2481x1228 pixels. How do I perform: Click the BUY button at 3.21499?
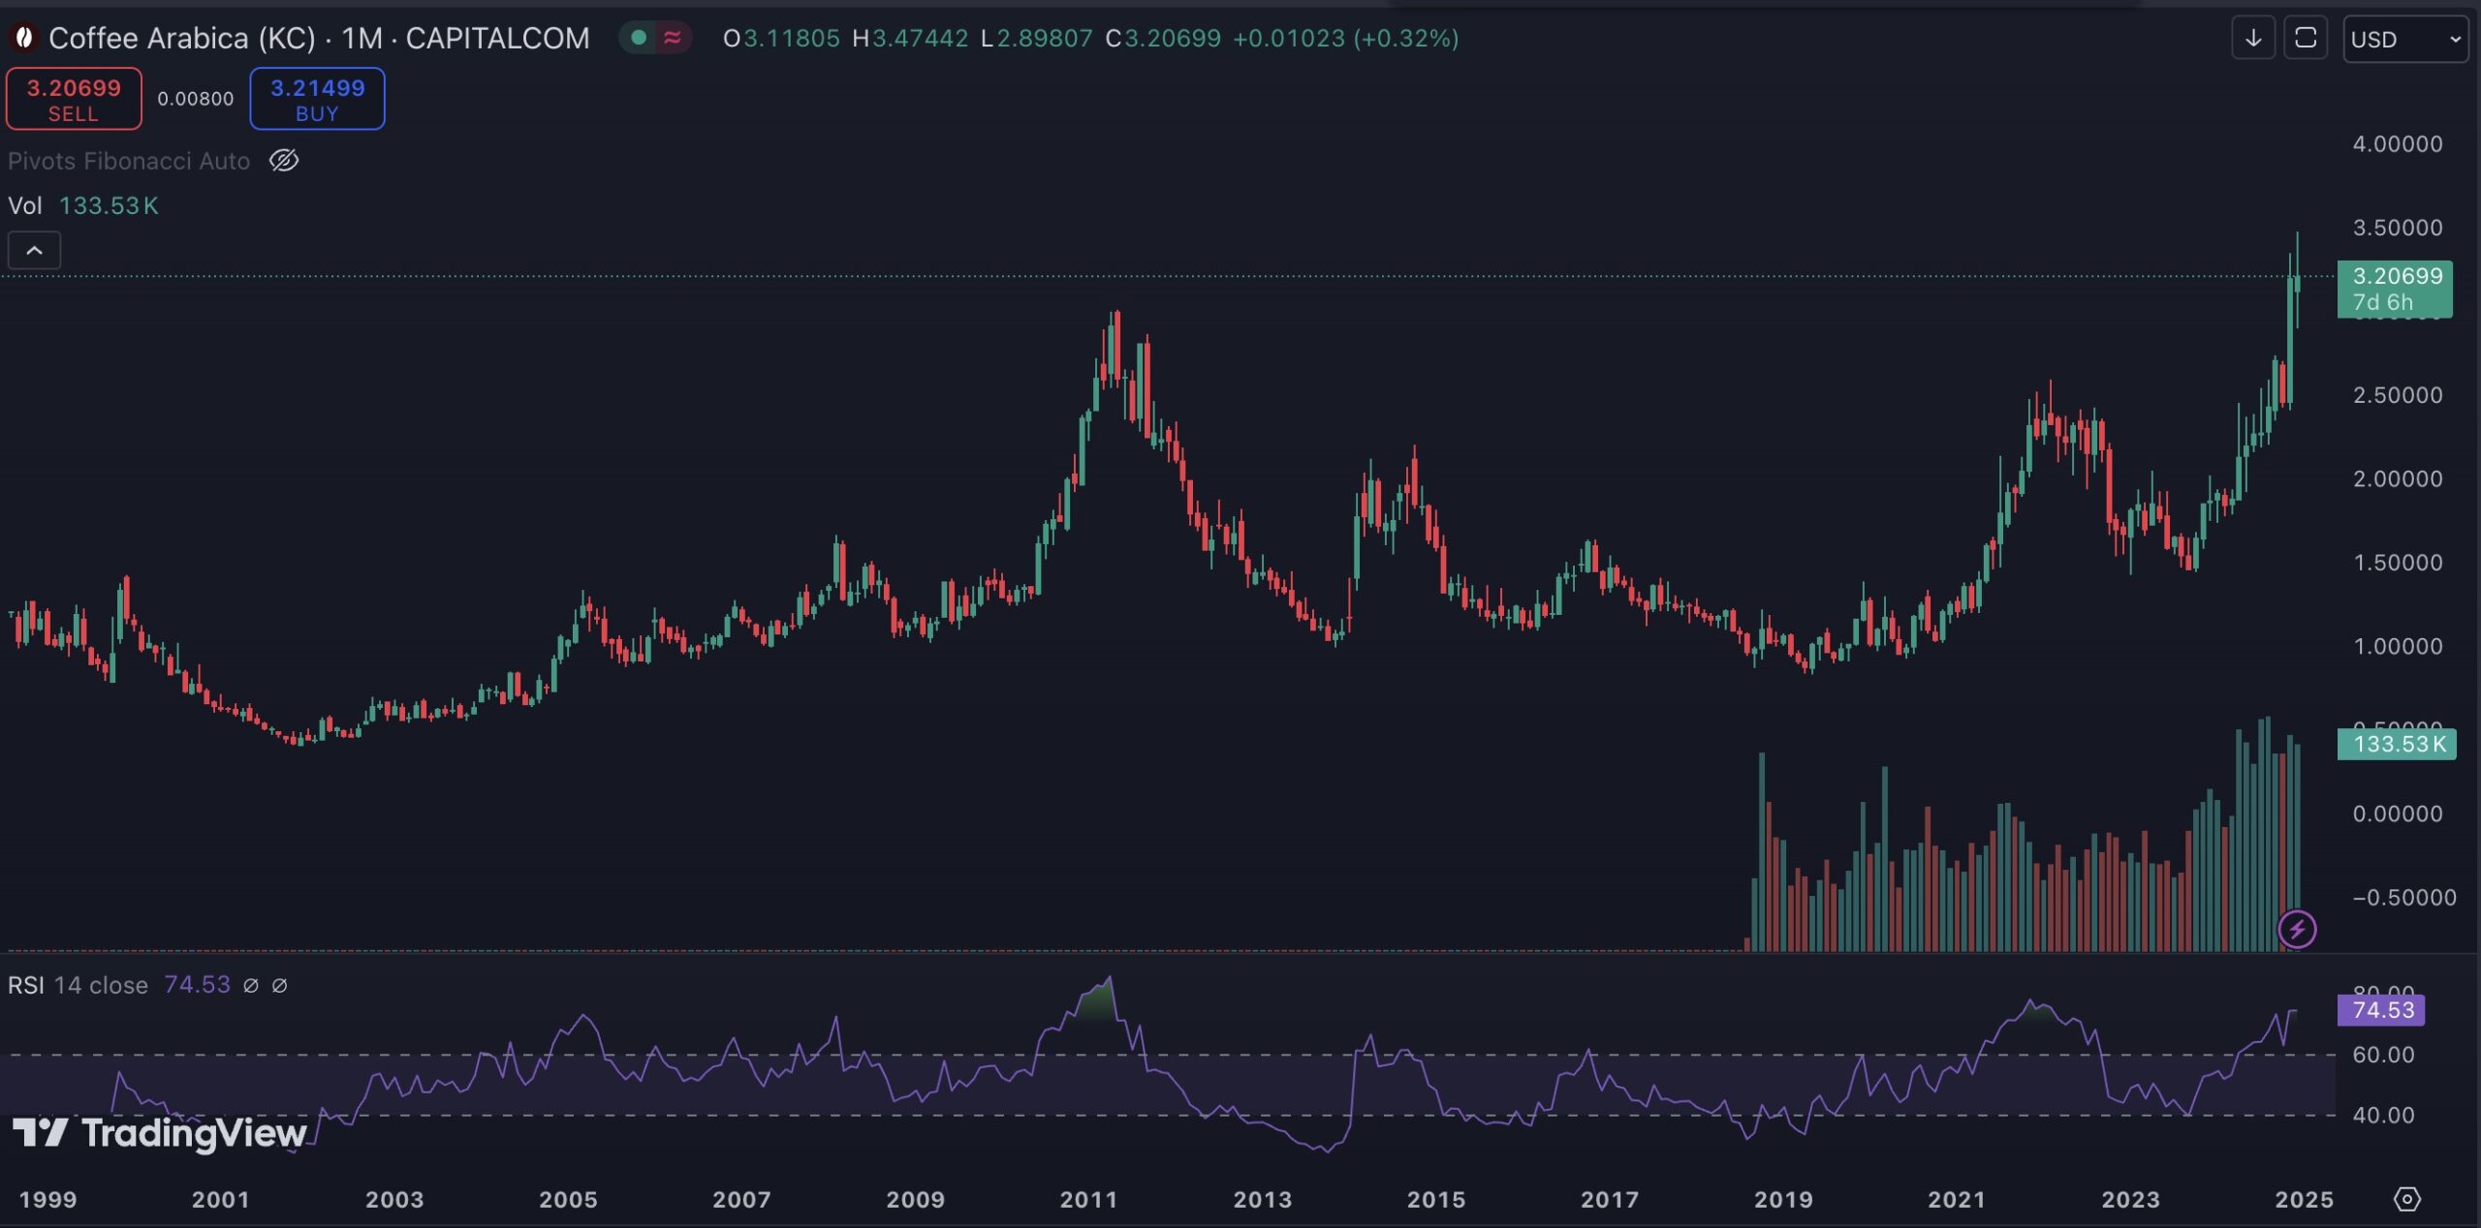pos(317,98)
